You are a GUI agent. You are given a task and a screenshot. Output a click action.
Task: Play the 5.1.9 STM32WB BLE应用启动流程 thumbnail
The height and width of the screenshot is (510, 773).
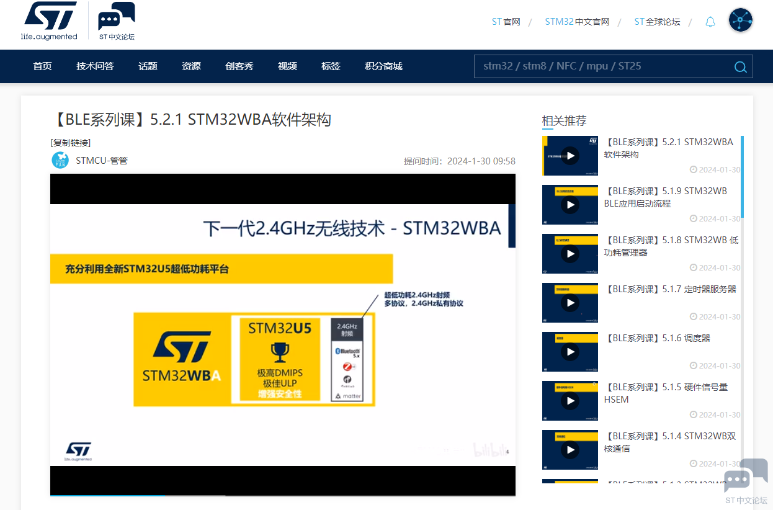(x=570, y=205)
